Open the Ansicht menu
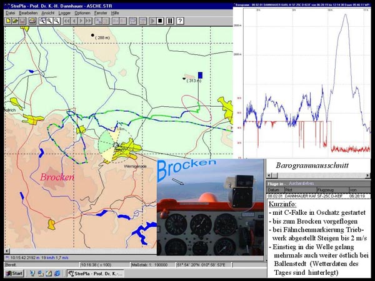 48,13
